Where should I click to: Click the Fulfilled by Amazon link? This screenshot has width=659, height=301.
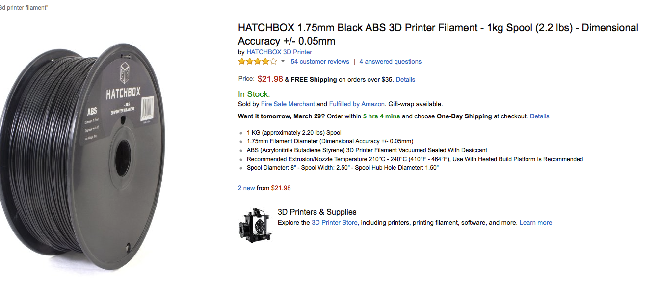click(357, 104)
